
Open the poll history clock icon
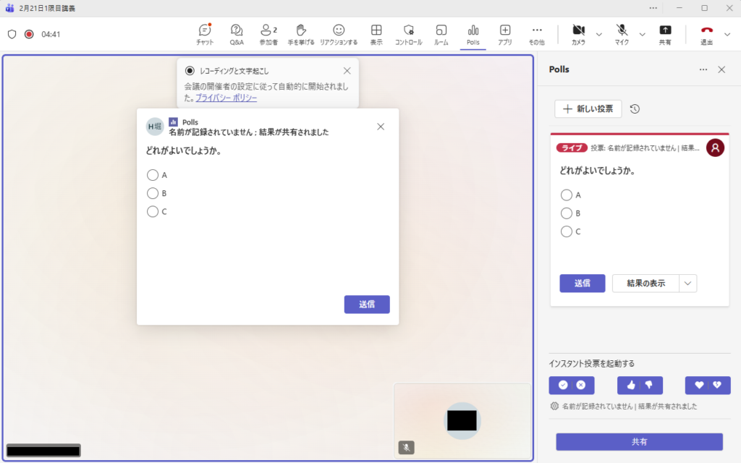635,109
